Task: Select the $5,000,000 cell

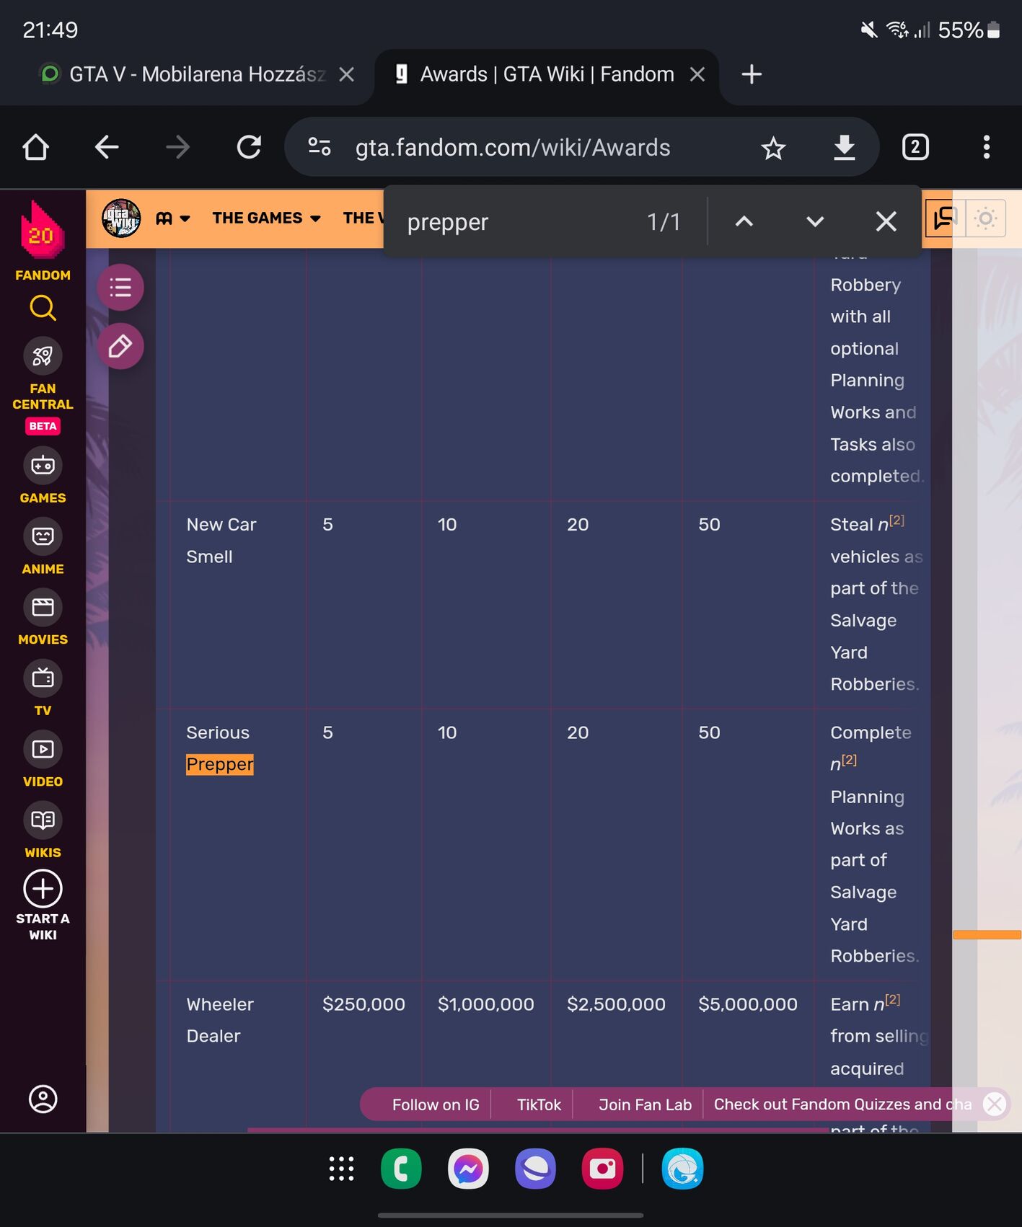Action: [747, 1004]
